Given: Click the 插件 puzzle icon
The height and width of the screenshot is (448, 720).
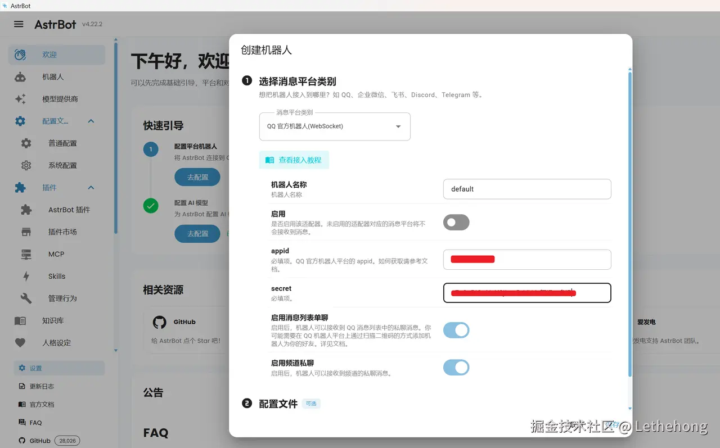Looking at the screenshot, I should click(x=20, y=188).
